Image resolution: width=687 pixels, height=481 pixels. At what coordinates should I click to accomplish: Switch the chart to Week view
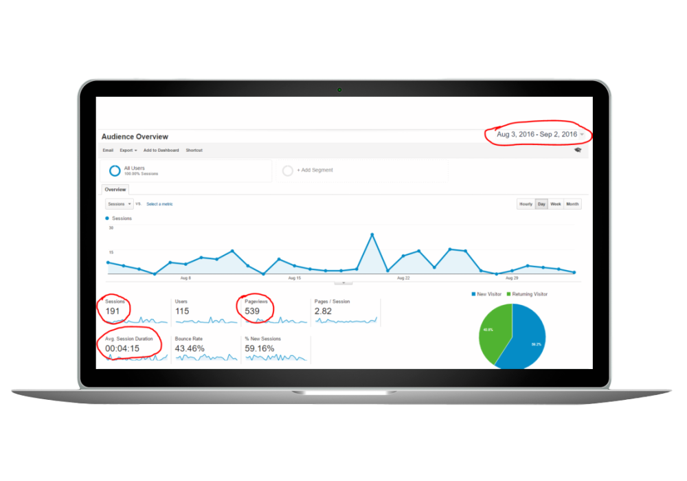tap(556, 204)
